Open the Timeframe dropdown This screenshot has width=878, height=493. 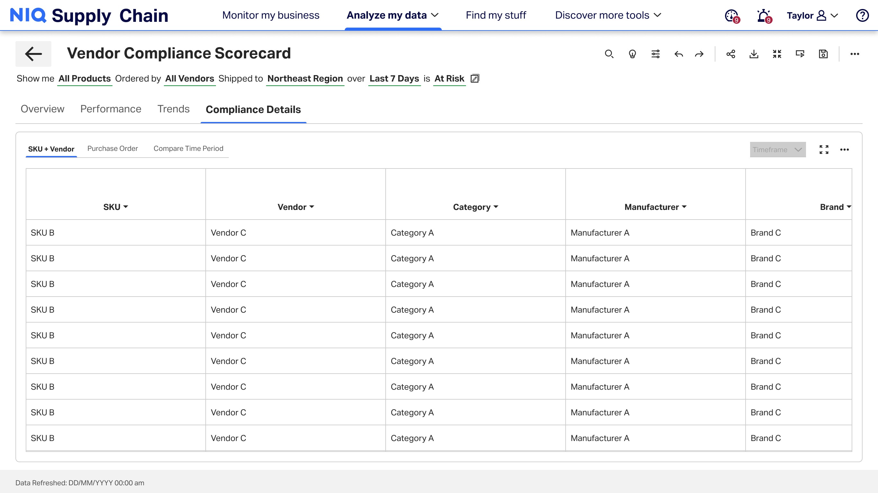[777, 150]
